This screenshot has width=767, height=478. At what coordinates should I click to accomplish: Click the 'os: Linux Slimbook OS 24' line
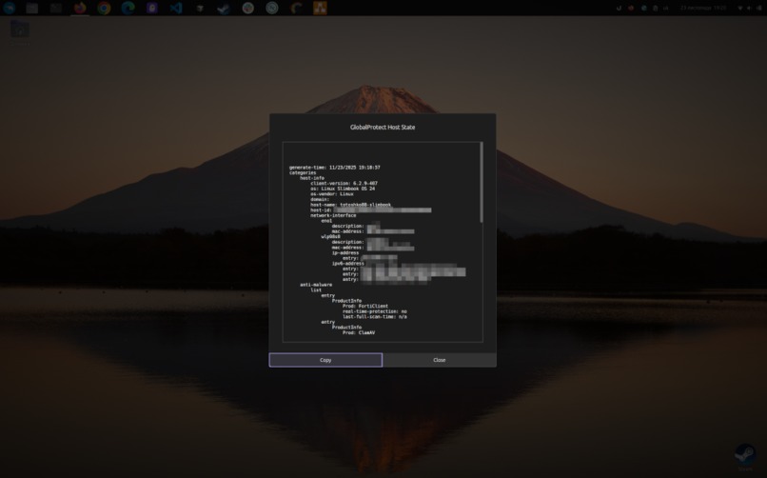tap(343, 189)
